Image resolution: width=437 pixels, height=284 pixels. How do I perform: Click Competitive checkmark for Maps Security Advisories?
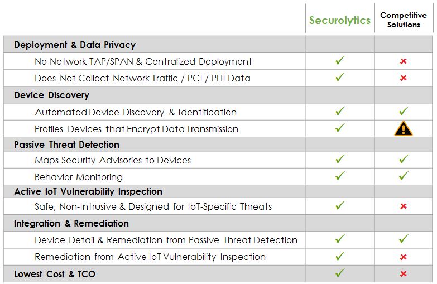coord(404,160)
